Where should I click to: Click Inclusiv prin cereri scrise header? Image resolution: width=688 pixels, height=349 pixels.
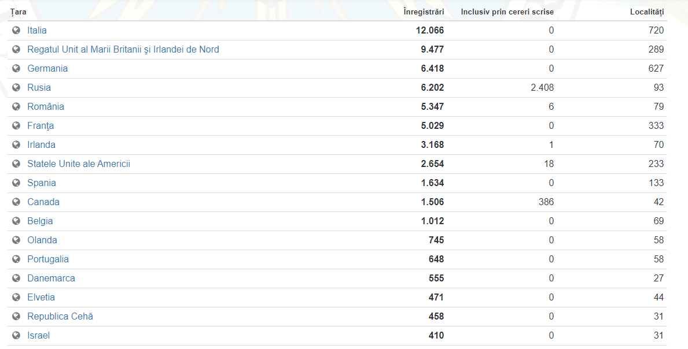click(x=507, y=12)
